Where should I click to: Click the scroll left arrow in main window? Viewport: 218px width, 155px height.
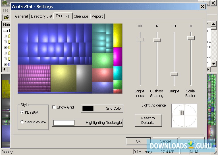point(4,69)
